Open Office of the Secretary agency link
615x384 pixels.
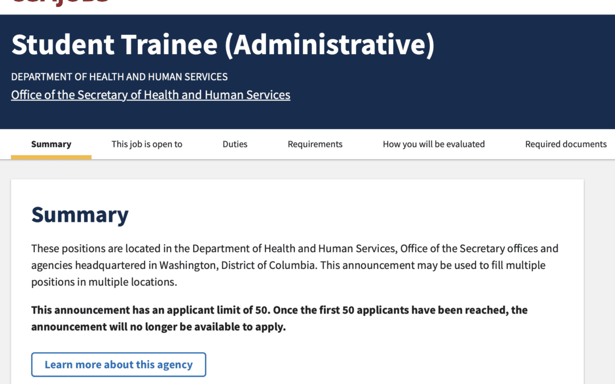150,95
